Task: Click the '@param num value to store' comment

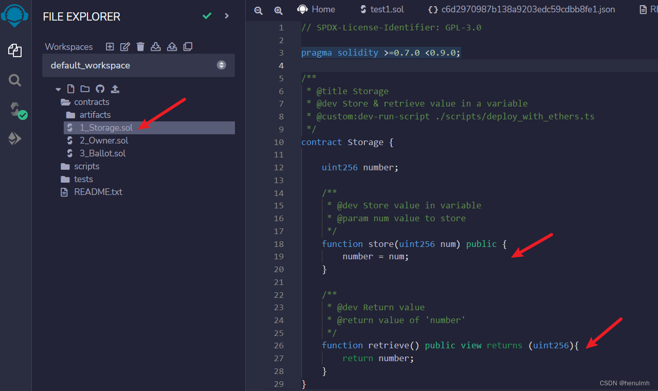Action: (x=396, y=218)
